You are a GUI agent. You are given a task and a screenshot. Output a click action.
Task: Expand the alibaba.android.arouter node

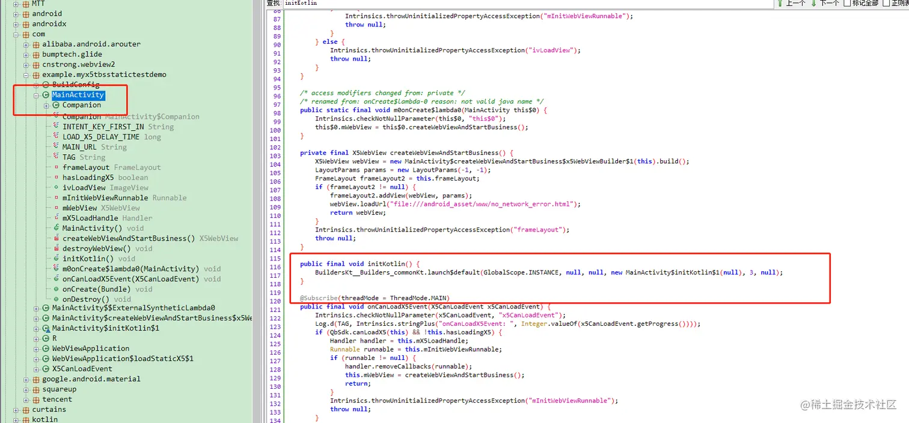pos(26,44)
